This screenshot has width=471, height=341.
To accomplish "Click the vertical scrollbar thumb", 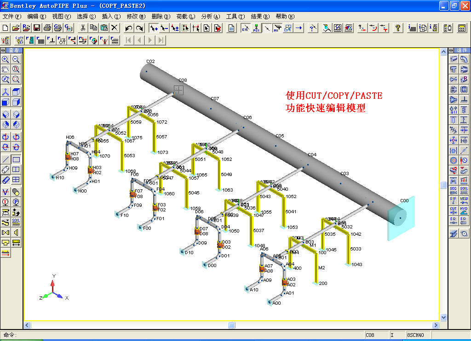I will click(x=443, y=185).
